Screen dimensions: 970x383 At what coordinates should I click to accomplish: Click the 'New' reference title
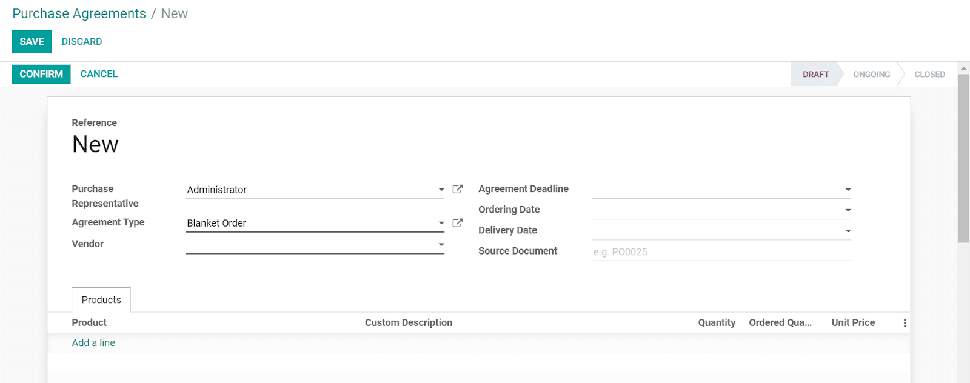tap(95, 144)
